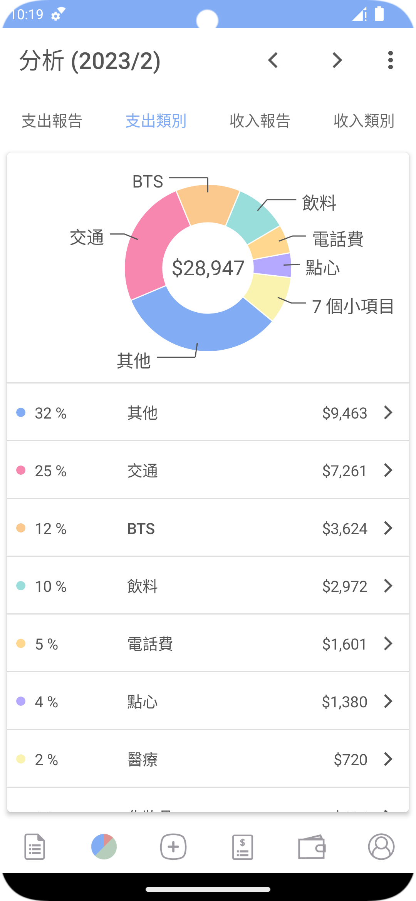Switch to 支出報告 tab
Screen dimensions: 416x901
click(52, 121)
